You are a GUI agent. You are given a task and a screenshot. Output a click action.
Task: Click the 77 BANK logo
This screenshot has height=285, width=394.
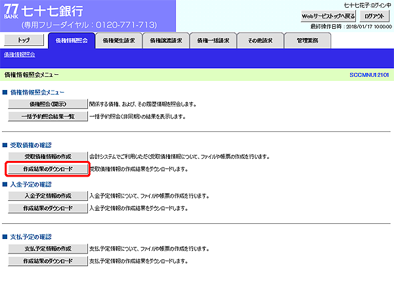(x=11, y=12)
